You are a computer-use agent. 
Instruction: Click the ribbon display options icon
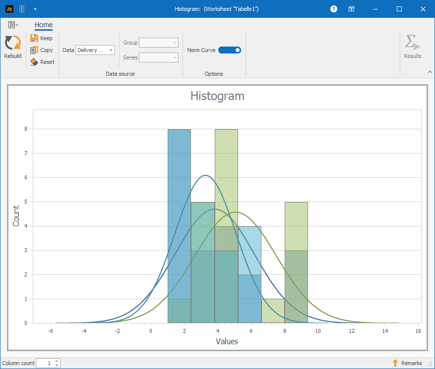(x=351, y=9)
